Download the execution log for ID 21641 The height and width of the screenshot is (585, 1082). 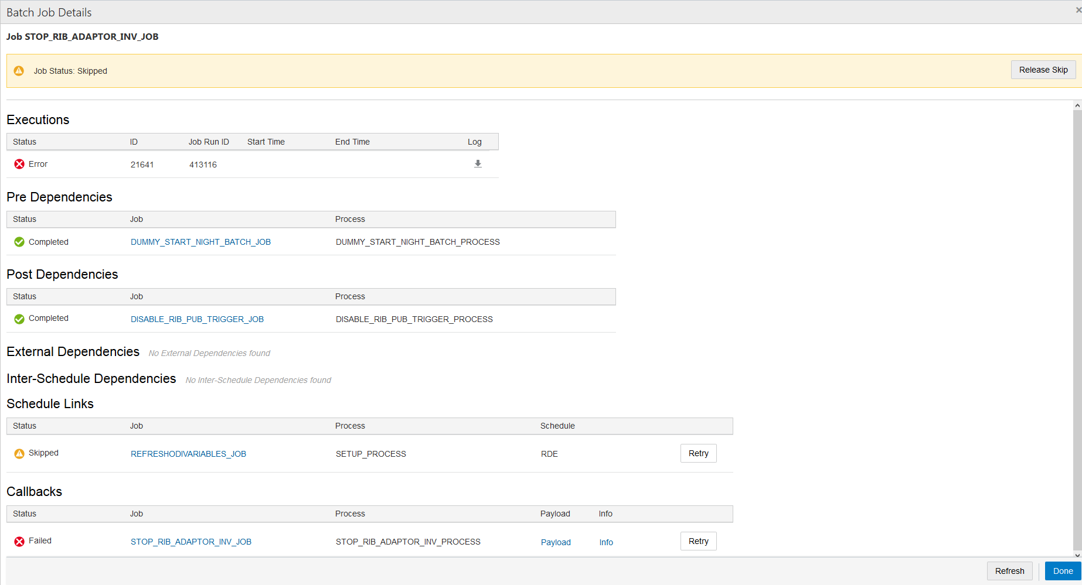coord(478,164)
